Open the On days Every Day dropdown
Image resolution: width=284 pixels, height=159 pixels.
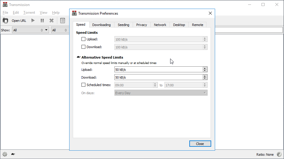coord(161,93)
